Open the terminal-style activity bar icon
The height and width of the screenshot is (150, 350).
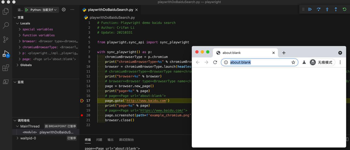pos(6,82)
